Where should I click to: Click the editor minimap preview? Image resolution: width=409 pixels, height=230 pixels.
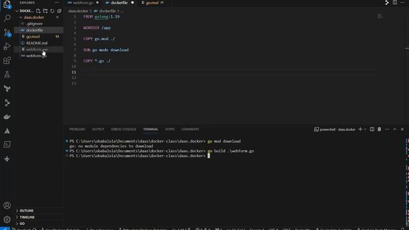pos(380,17)
